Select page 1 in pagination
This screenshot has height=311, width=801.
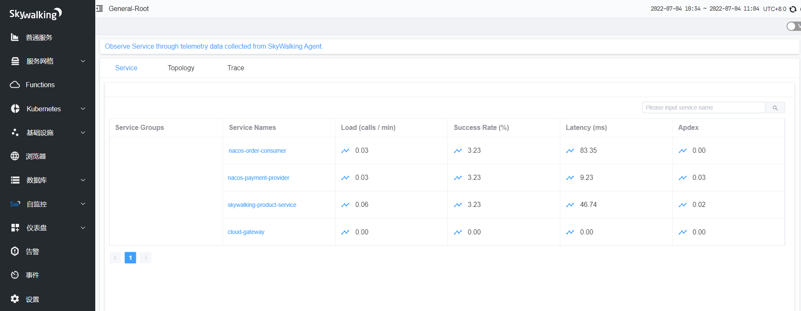pos(130,258)
